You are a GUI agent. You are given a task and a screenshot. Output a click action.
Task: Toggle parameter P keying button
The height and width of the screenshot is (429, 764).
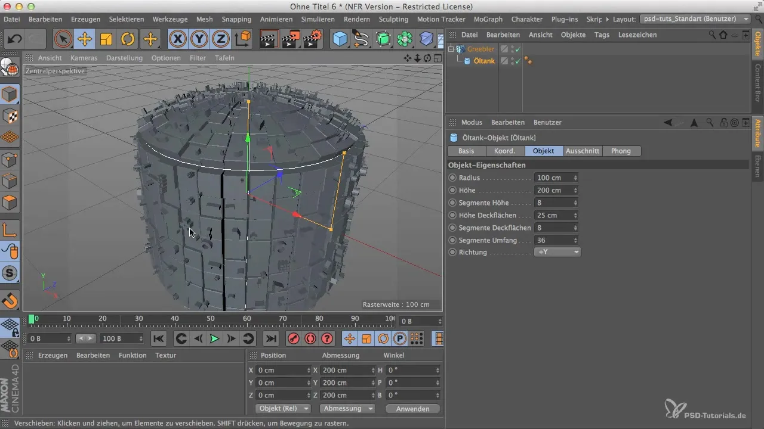coord(400,338)
